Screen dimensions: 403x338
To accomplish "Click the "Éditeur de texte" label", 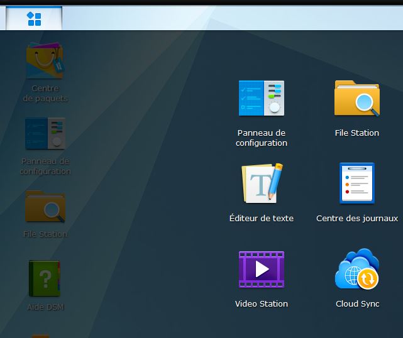I will click(x=262, y=219).
